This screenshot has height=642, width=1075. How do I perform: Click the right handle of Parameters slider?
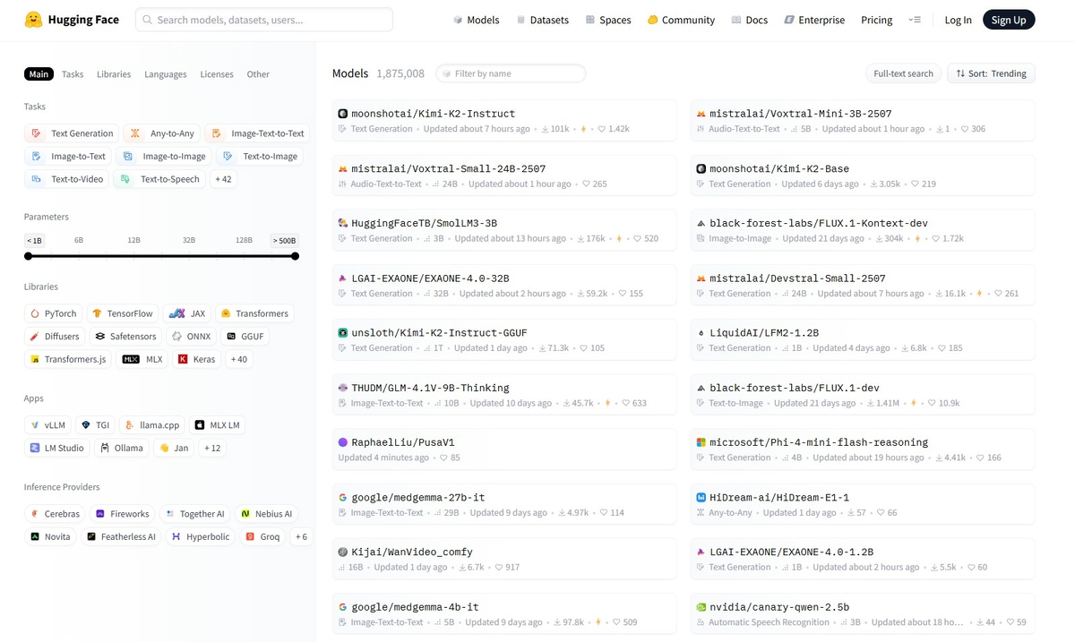[295, 256]
